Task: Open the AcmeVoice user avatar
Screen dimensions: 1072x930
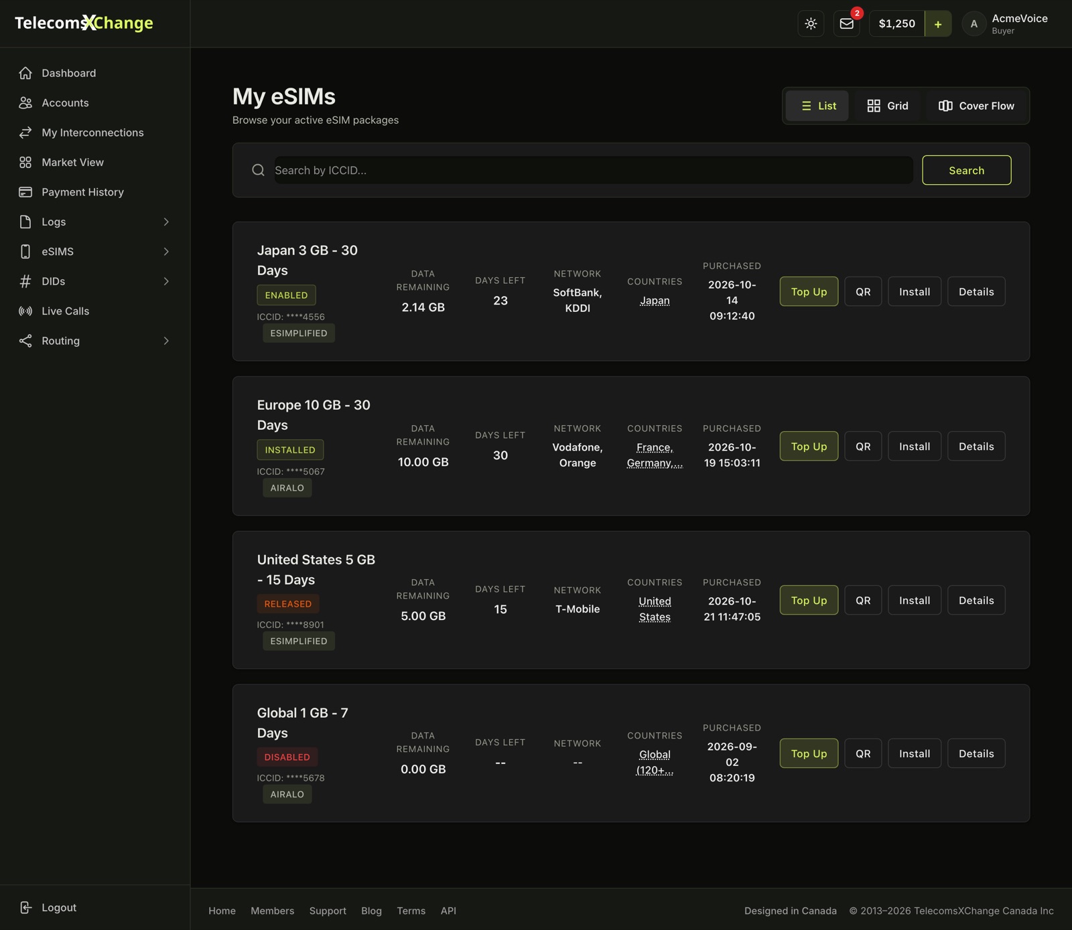Action: [x=974, y=23]
